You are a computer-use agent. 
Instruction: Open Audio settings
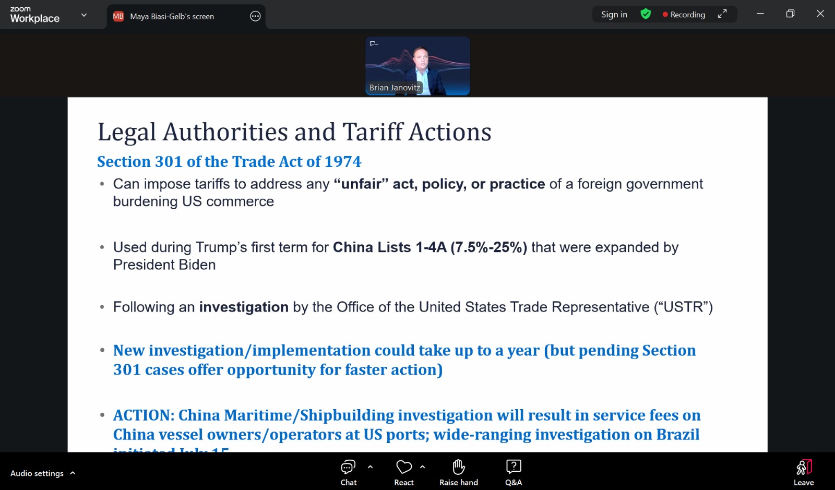tap(37, 473)
